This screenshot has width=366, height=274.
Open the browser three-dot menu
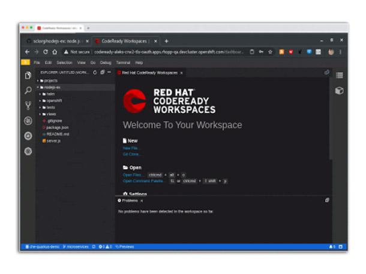click(340, 52)
